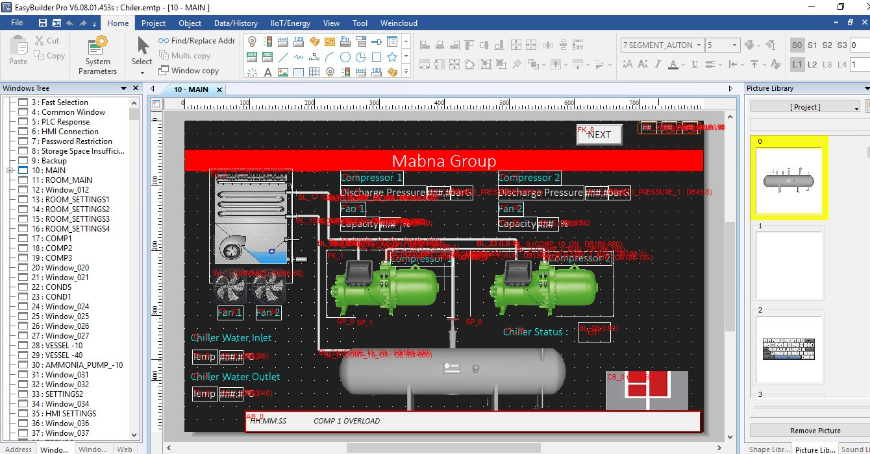Click the Windows Tree vertical scrollbar
Screen dimensions: 870x454
point(134,267)
